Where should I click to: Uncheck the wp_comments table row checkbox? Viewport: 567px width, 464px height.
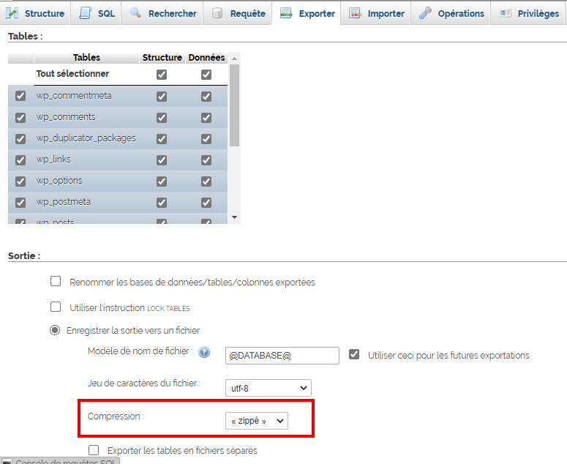[20, 118]
